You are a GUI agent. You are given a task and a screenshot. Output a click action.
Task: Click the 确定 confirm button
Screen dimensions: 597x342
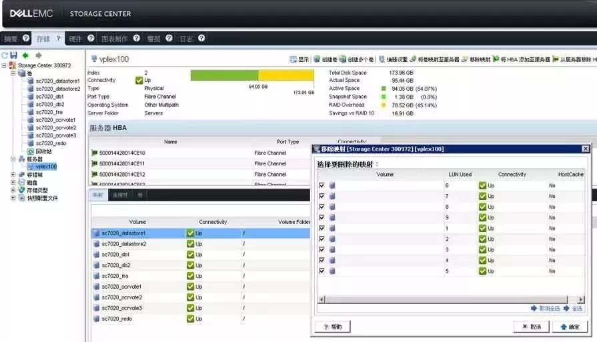[570, 327]
